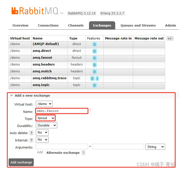
Task: Sort by the Virtual host column header
Action: pyautogui.click(x=20, y=38)
